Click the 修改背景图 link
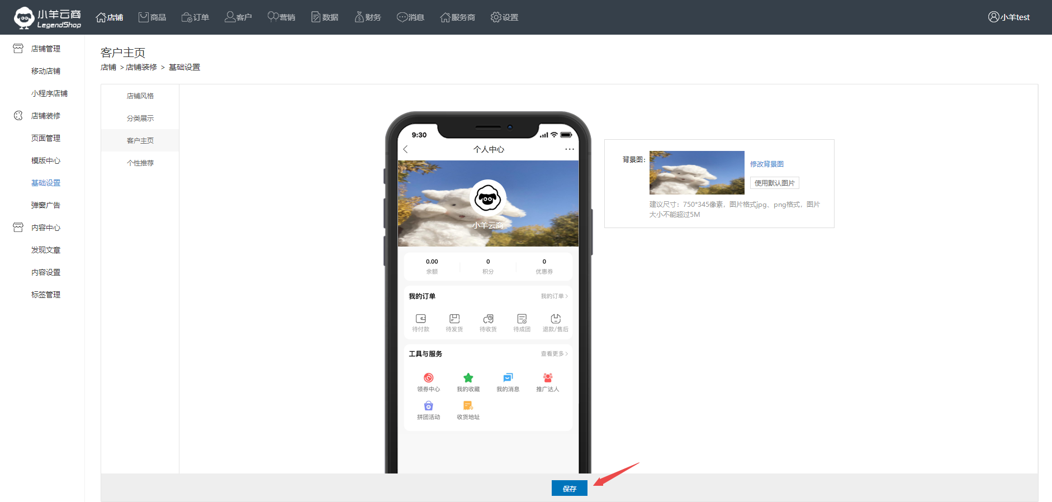Viewport: 1052px width, 502px height. [x=766, y=164]
